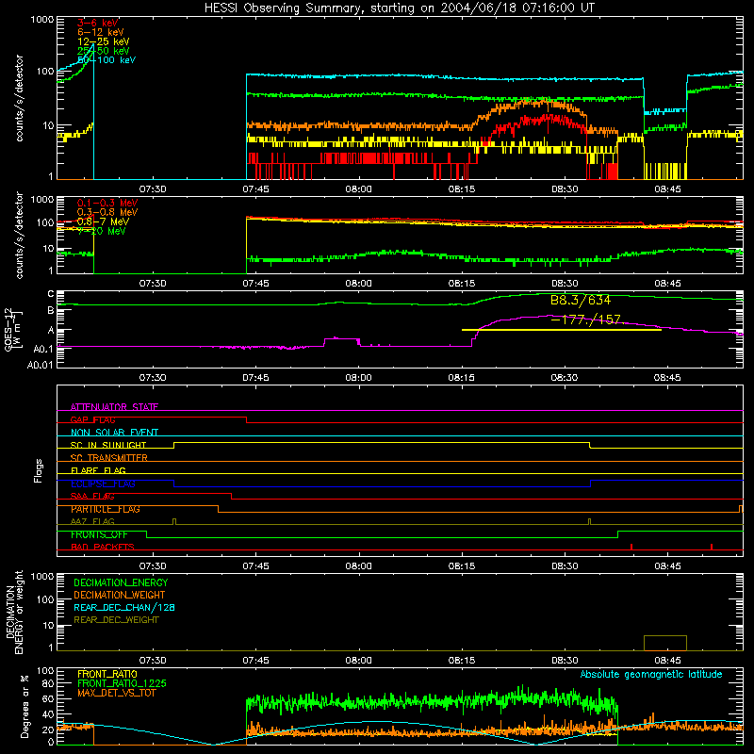Select the SC_TRANSMITTER flag label
754x754 pixels.
tap(109, 458)
